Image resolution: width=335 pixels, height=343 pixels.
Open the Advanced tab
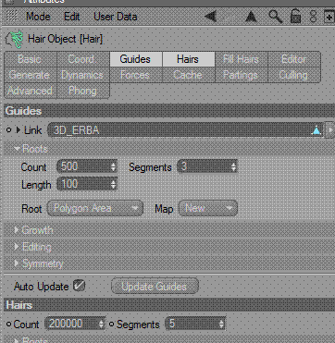point(31,91)
